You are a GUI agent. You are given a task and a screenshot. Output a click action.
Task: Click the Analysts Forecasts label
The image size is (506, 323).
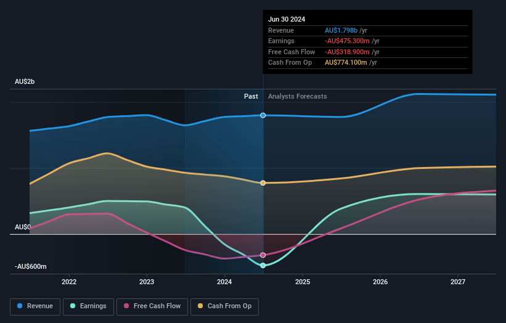pyautogui.click(x=297, y=96)
